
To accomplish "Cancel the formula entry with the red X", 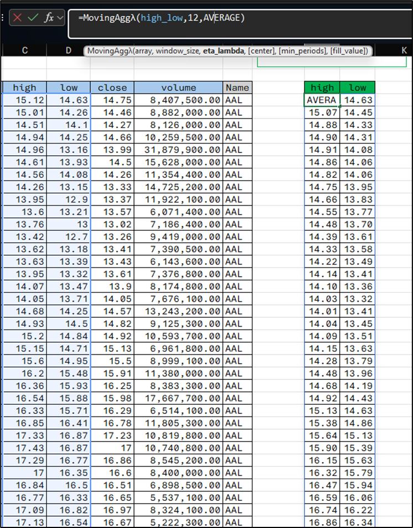I will point(18,18).
